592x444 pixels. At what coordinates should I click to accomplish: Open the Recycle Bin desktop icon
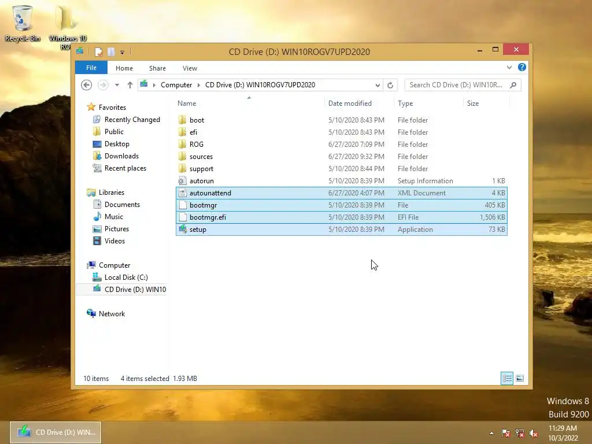click(23, 23)
